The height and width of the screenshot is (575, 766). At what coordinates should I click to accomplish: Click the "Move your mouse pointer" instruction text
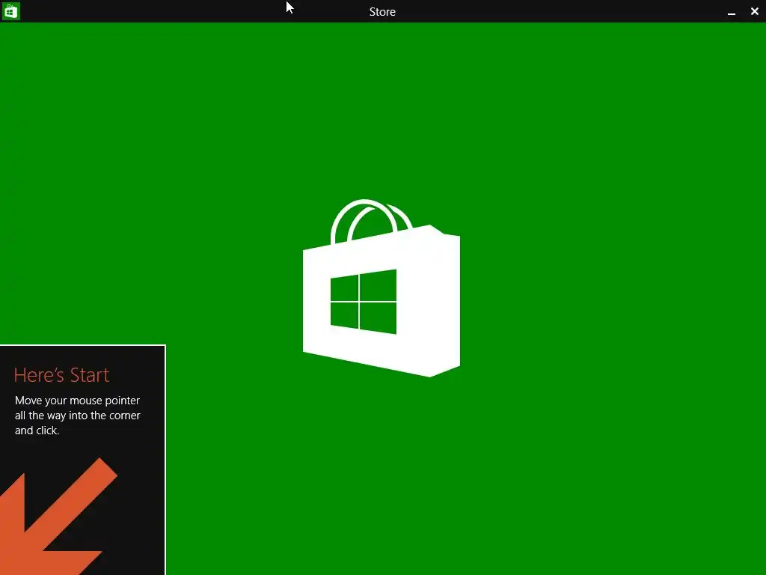pyautogui.click(x=77, y=415)
